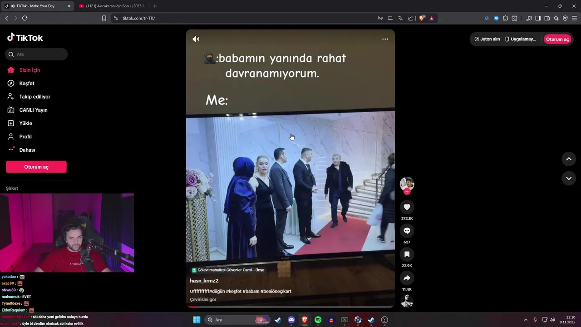Open the browser hamburger main menu
581x327 pixels.
[574, 18]
